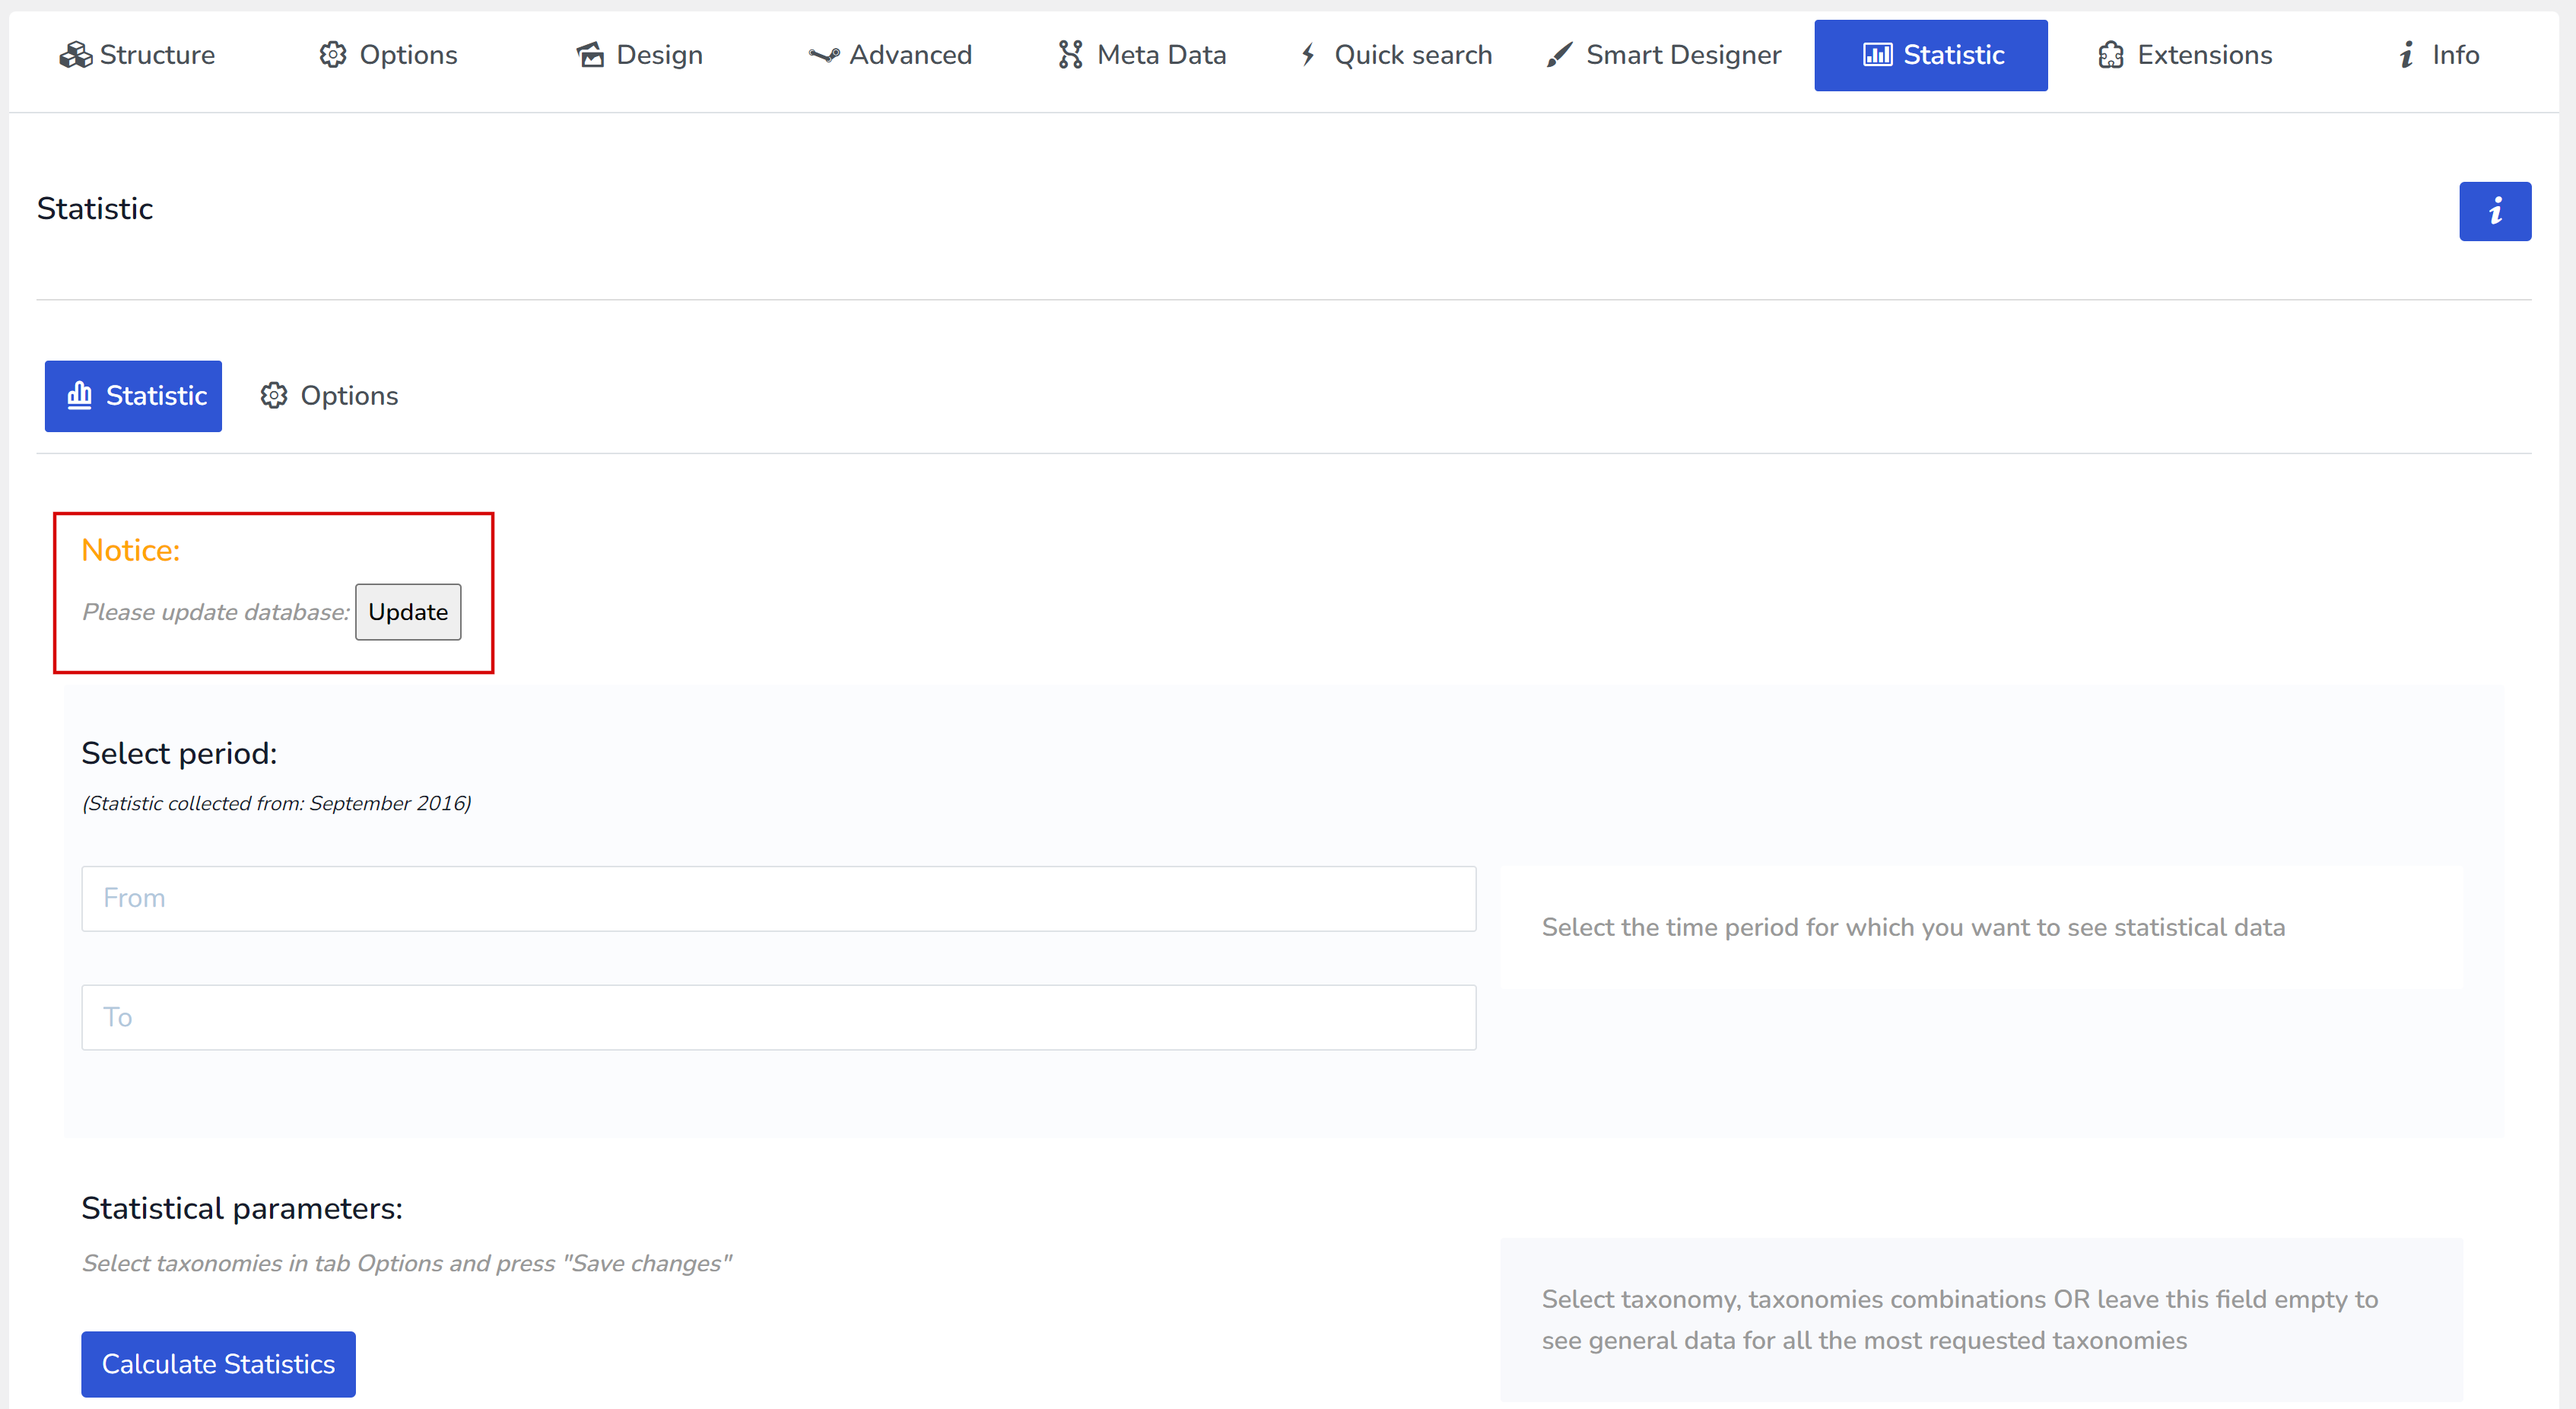Click the Advanced wrench icon
Screen dimensions: 2576x1409
(824, 55)
